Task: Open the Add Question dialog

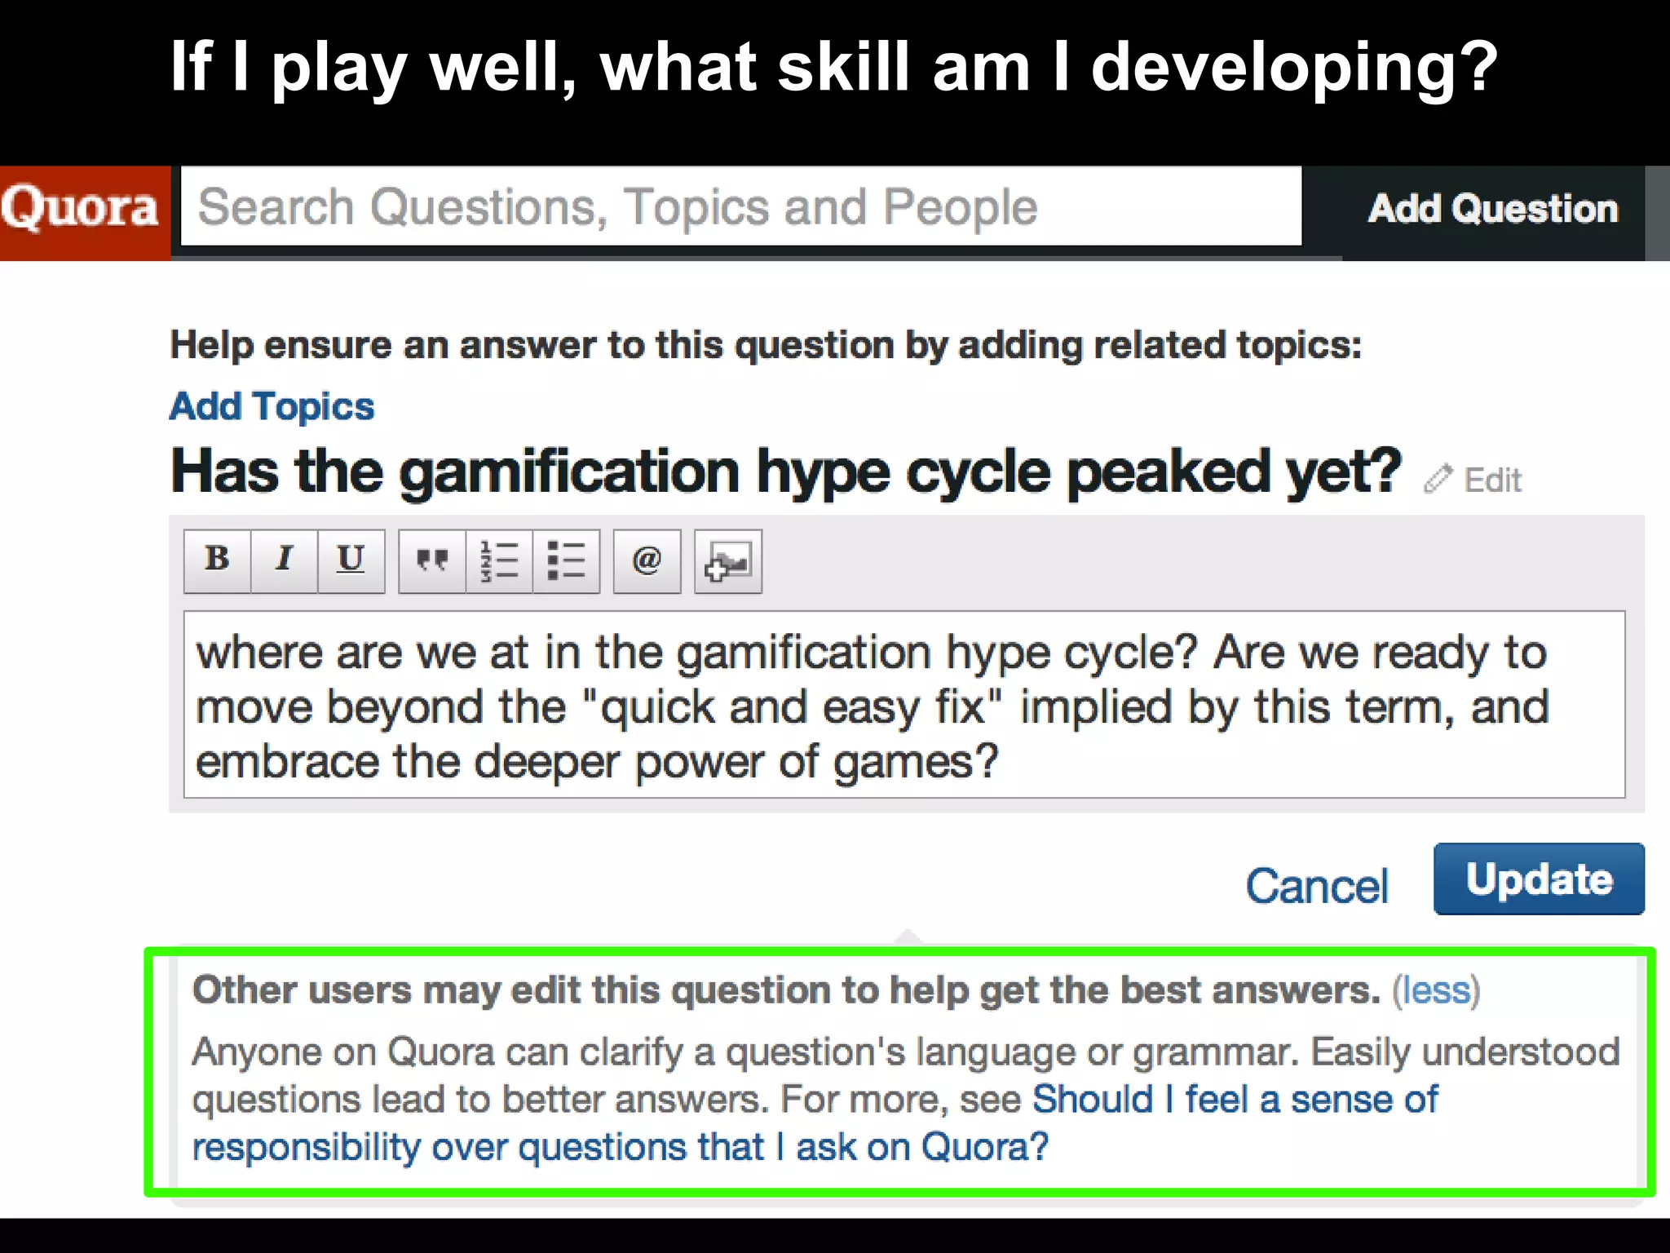Action: pyautogui.click(x=1493, y=209)
